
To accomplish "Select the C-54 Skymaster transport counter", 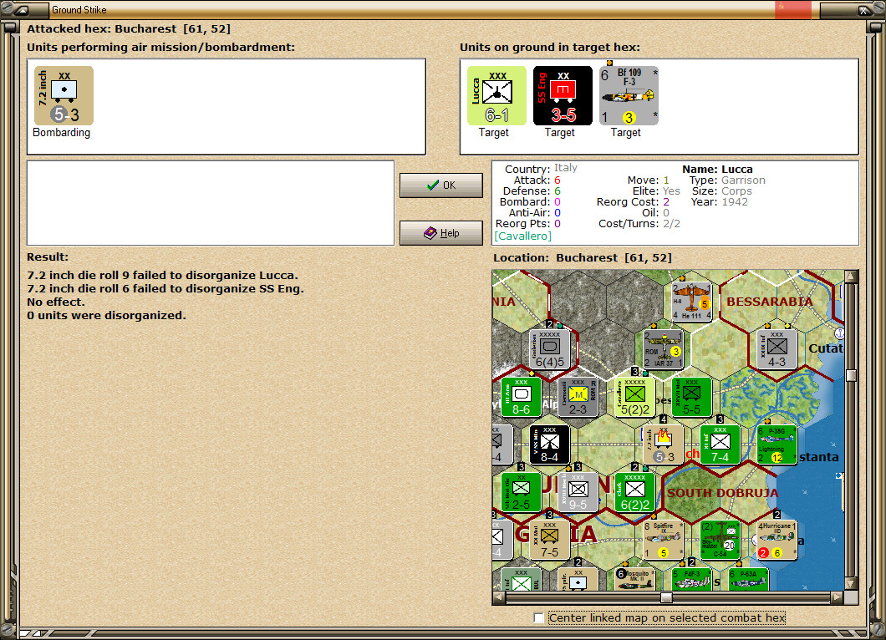I will click(x=720, y=540).
